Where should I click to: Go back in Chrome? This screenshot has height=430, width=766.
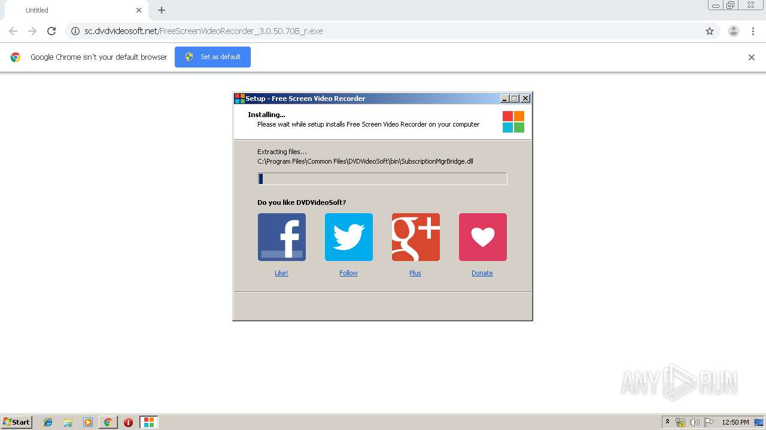click(13, 31)
